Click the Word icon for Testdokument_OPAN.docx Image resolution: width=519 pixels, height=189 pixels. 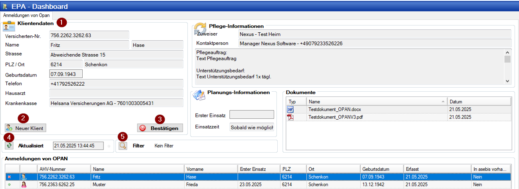tap(290, 109)
